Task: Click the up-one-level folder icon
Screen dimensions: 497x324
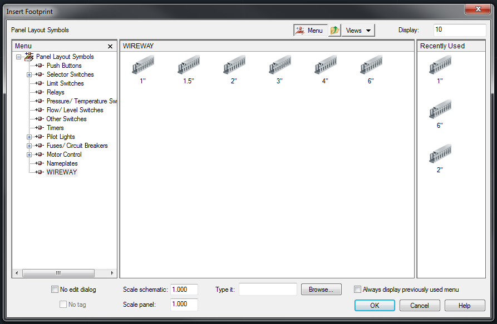Action: click(334, 29)
